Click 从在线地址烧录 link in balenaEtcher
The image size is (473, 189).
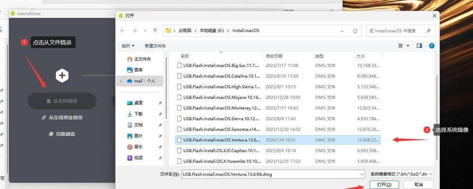[x=62, y=118]
